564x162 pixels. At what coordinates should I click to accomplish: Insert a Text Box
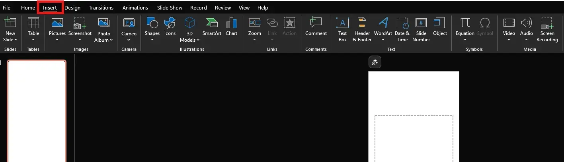(x=342, y=29)
